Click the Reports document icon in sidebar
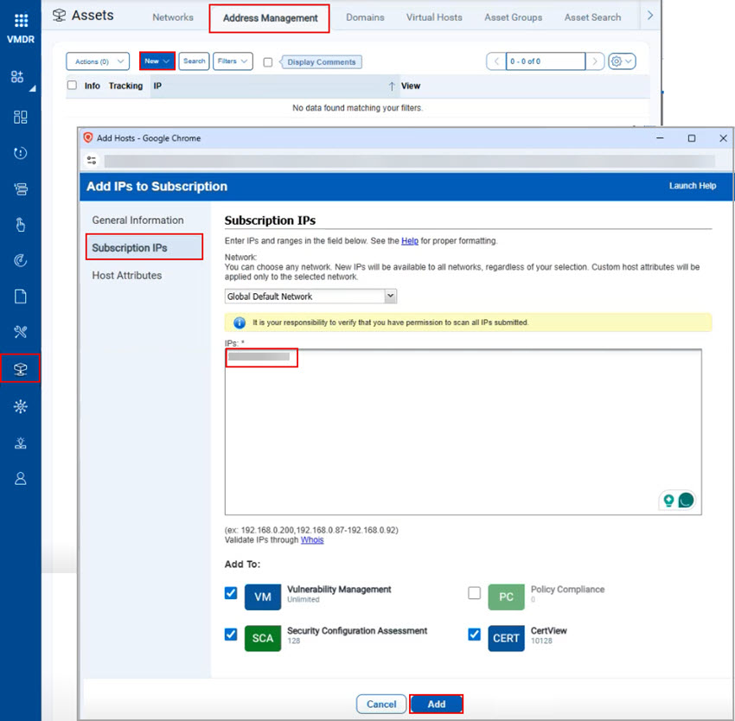Viewport: 735px width, 721px height. (21, 297)
